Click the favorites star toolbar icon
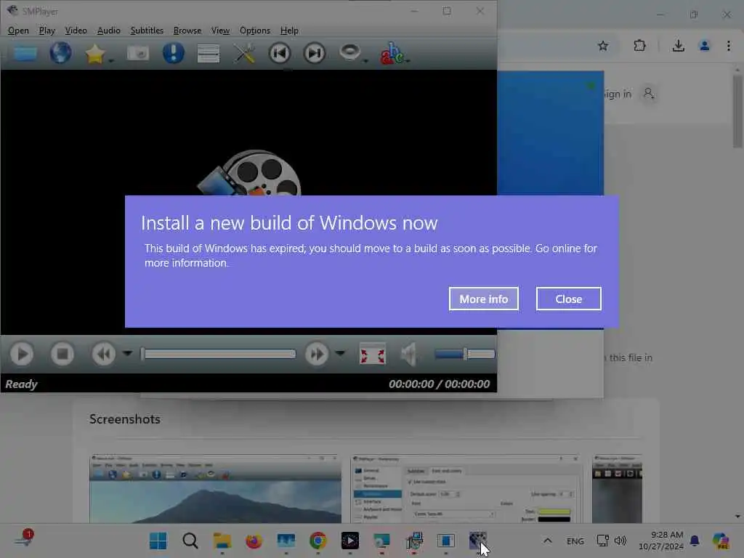 pos(95,53)
